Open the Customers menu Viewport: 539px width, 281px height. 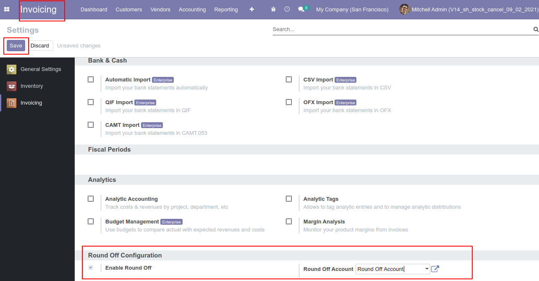(x=129, y=9)
